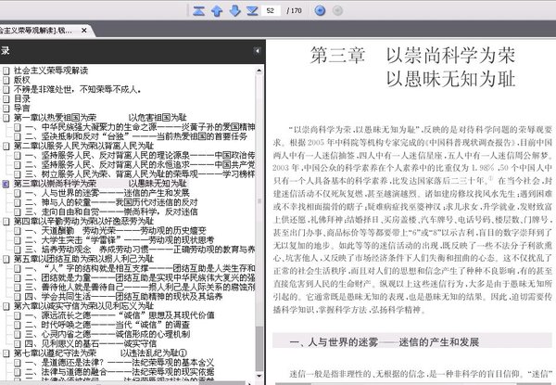
Task: Click the chapter title 第三章 以崇尚科学为荣 in the page
Action: (412, 56)
